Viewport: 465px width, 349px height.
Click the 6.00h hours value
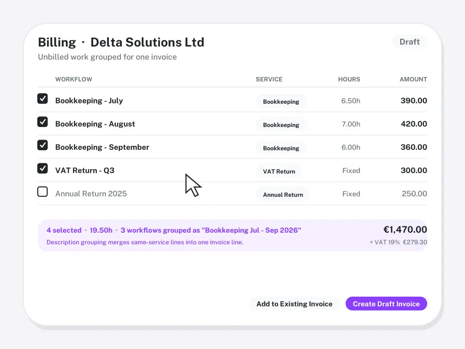[x=351, y=147]
